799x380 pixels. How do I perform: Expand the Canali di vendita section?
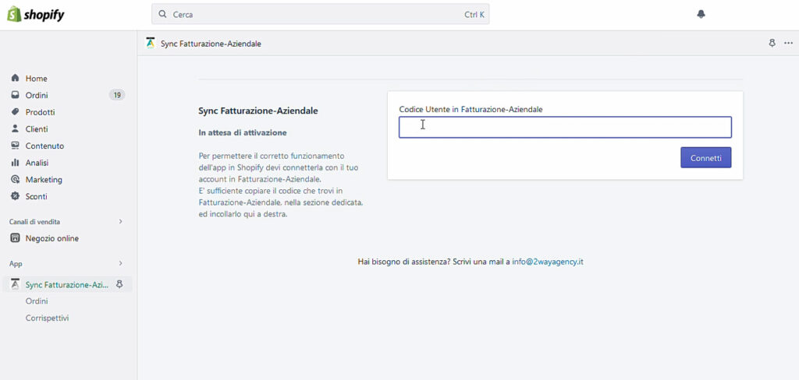pos(120,222)
